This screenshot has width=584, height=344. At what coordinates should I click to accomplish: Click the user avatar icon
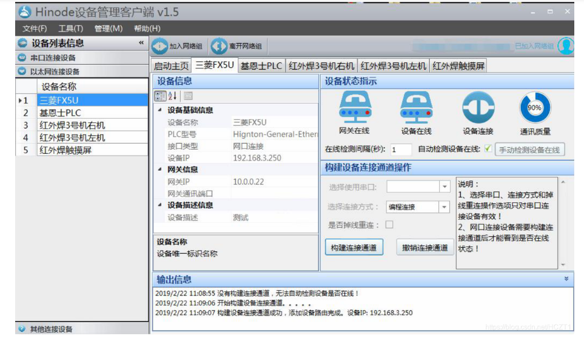point(565,46)
